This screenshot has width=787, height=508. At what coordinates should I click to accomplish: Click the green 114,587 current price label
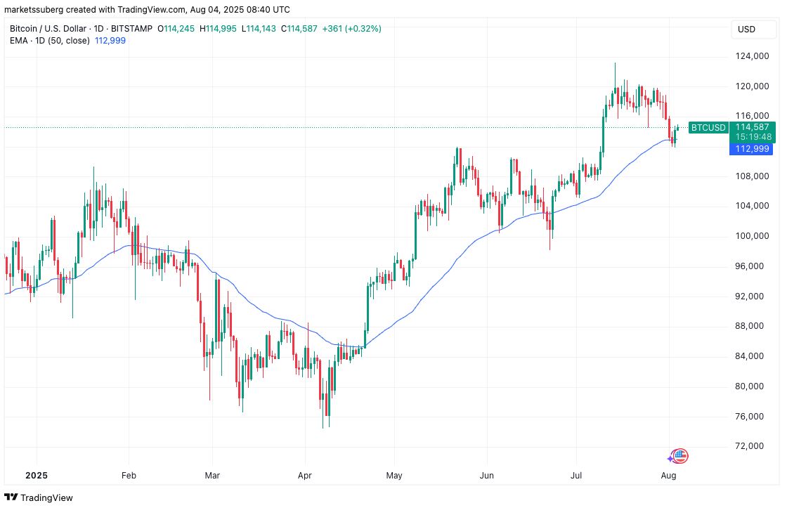pos(753,127)
